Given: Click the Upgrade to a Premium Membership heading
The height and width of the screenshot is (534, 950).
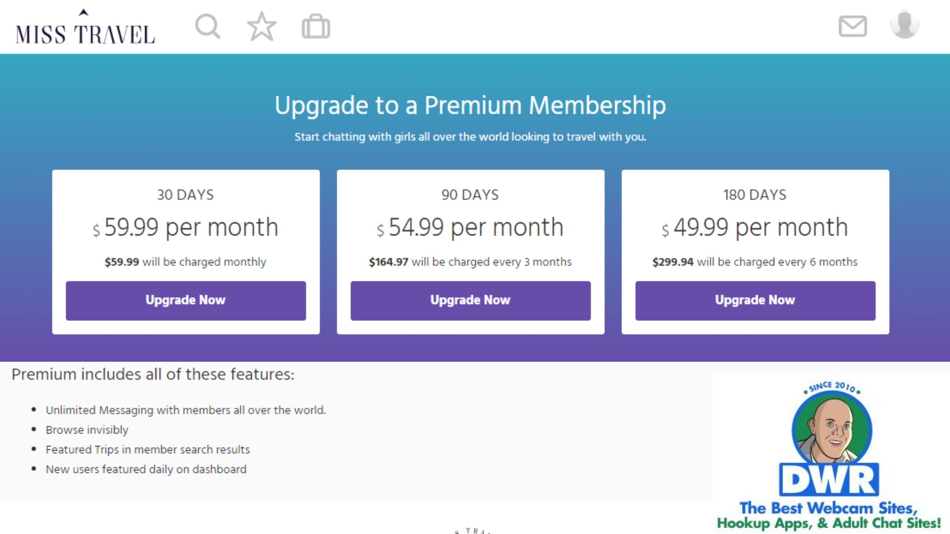Looking at the screenshot, I should click(470, 105).
